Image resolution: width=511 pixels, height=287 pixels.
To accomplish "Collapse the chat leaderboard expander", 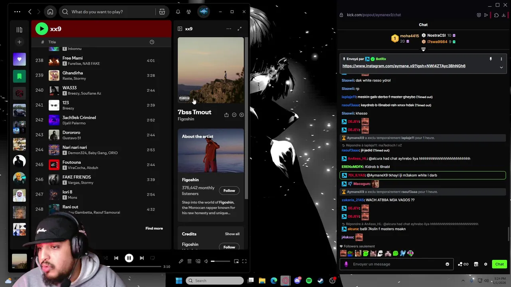I will (x=424, y=49).
